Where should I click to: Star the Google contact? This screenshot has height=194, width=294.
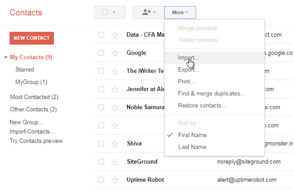(115, 53)
